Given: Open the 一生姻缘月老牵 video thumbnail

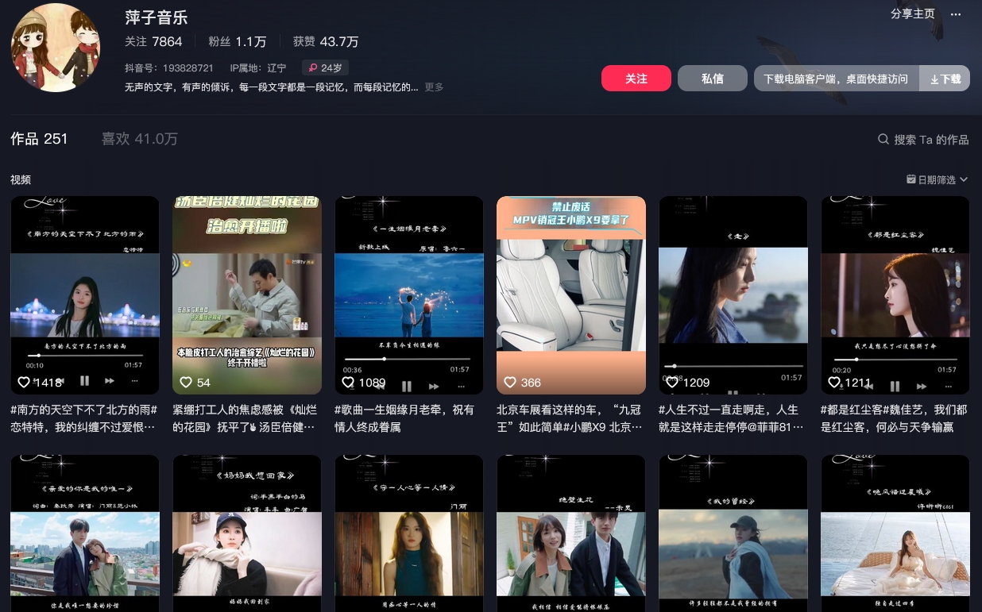Looking at the screenshot, I should tap(409, 295).
